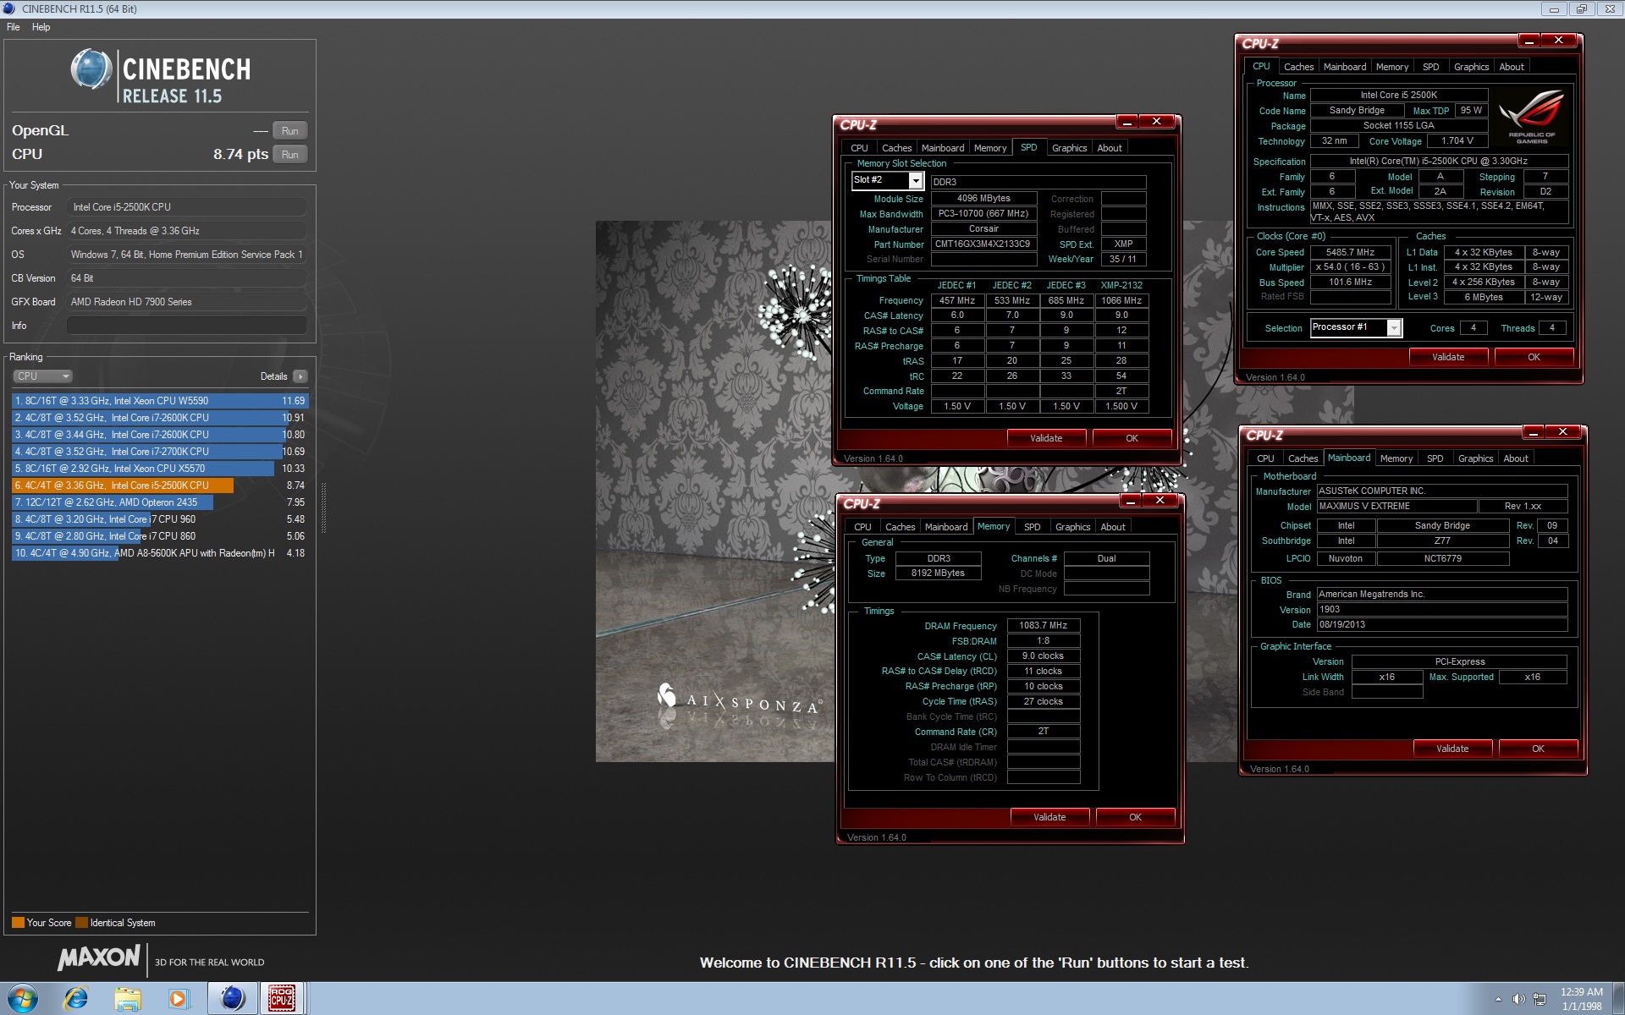Open About tab in Mainboard CPU-Z window
This screenshot has height=1015, width=1625.
(1516, 458)
